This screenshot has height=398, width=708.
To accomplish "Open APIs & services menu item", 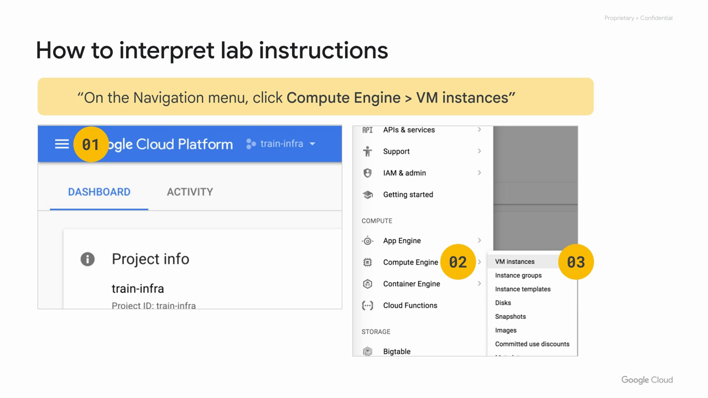I will (409, 130).
